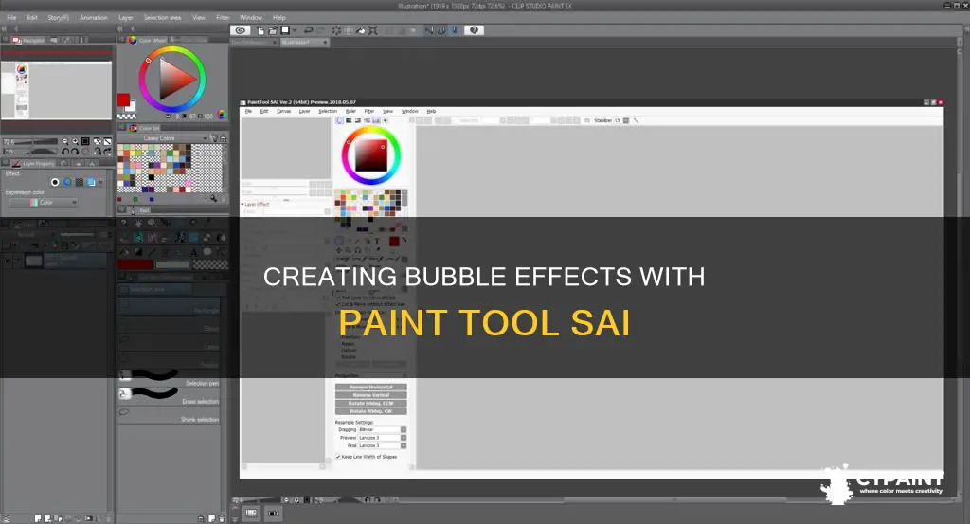Select the Selection pen sub tool
The width and height of the screenshot is (970, 524).
click(x=169, y=376)
